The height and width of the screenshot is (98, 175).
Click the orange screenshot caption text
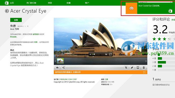coord(68,72)
